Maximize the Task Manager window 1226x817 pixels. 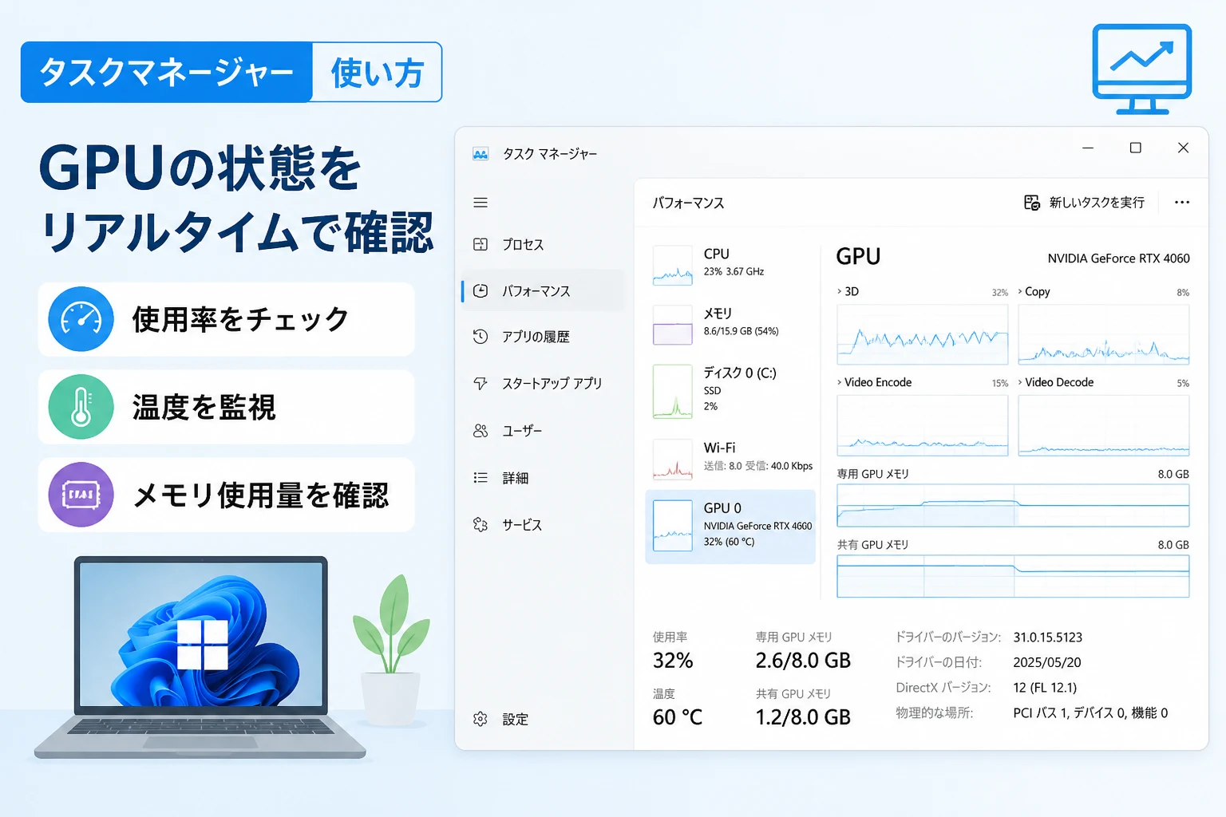pos(1136,148)
